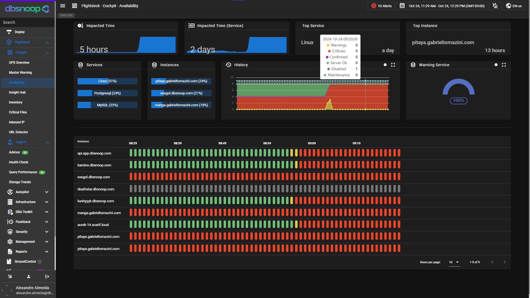Select Availability in the sidebar
Image resolution: width=530 pixels, height=298 pixels.
click(27, 83)
